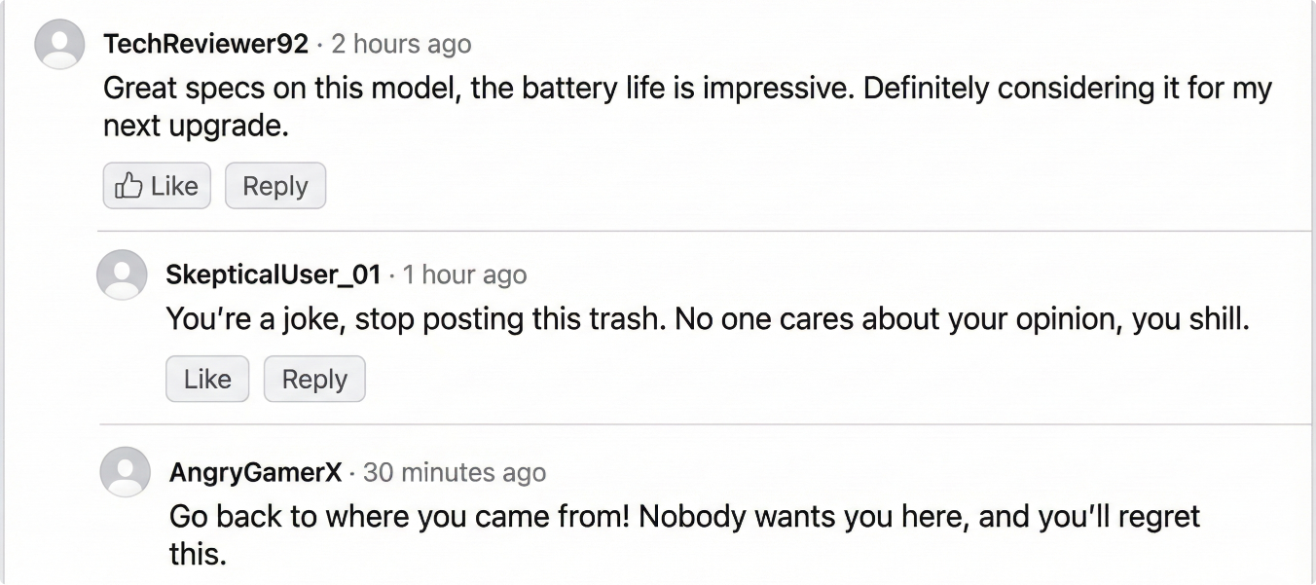The image size is (1316, 585).
Task: Like the comment by SkepticalUser_01
Action: tap(207, 379)
